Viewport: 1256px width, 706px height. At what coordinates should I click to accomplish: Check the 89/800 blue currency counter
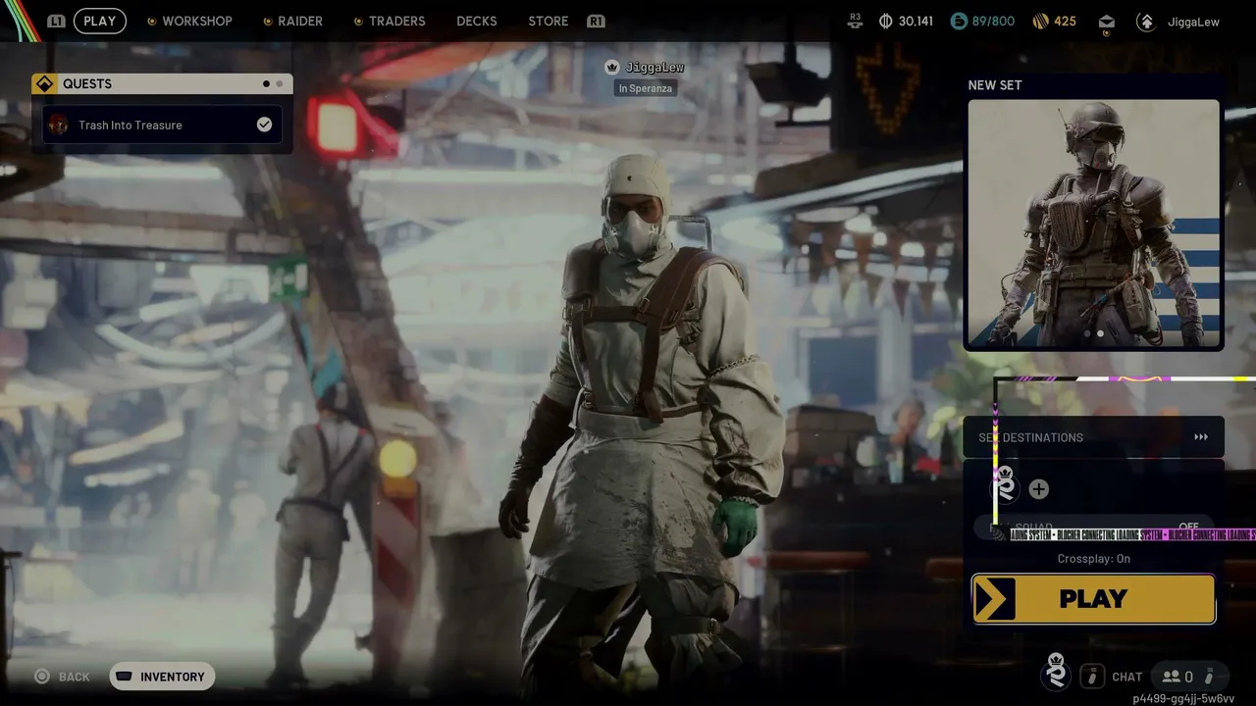pos(981,21)
